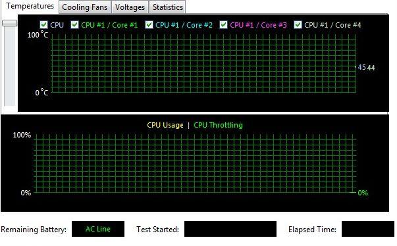Click the AC Line battery status field
Image resolution: width=397 pixels, height=246 pixels.
(98, 229)
